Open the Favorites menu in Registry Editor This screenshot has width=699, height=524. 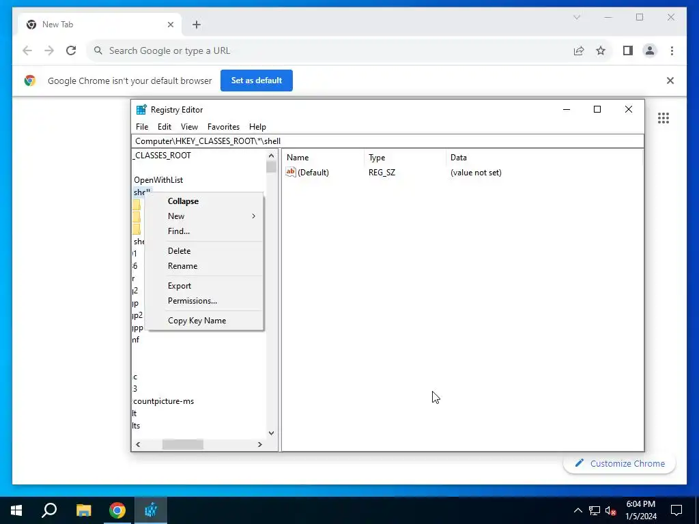click(x=223, y=126)
